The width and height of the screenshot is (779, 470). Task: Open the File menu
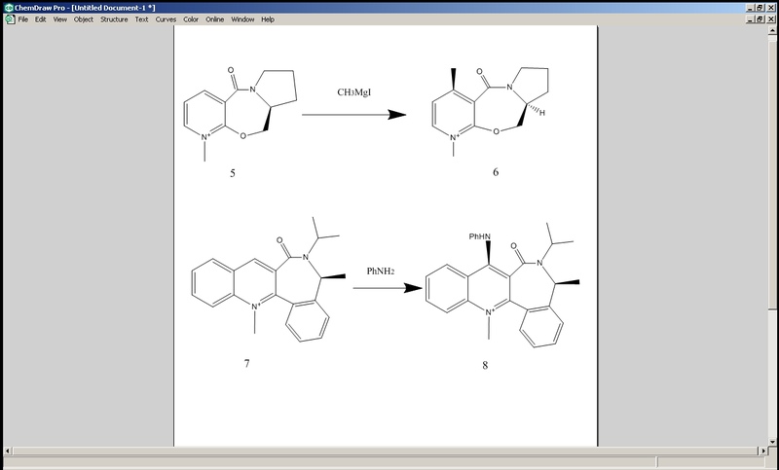pos(22,19)
